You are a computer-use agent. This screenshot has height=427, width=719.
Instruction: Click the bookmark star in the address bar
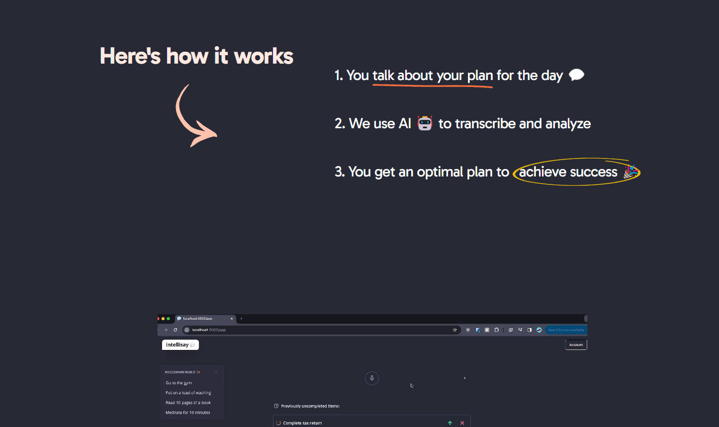[x=454, y=330]
